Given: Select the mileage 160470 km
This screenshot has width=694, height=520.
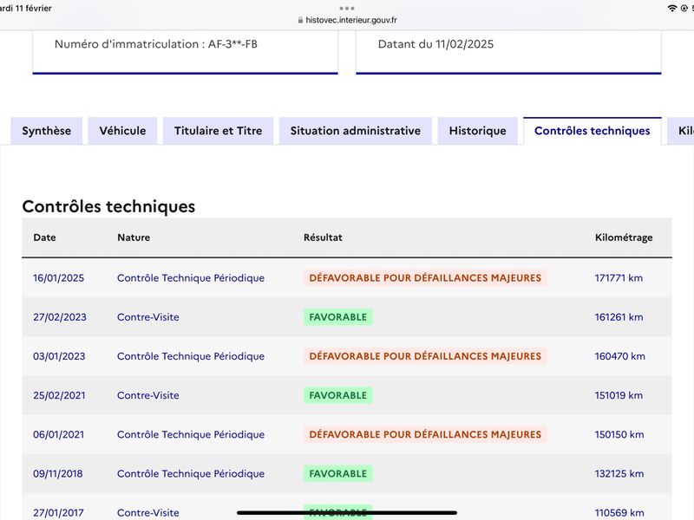Looking at the screenshot, I should 620,356.
